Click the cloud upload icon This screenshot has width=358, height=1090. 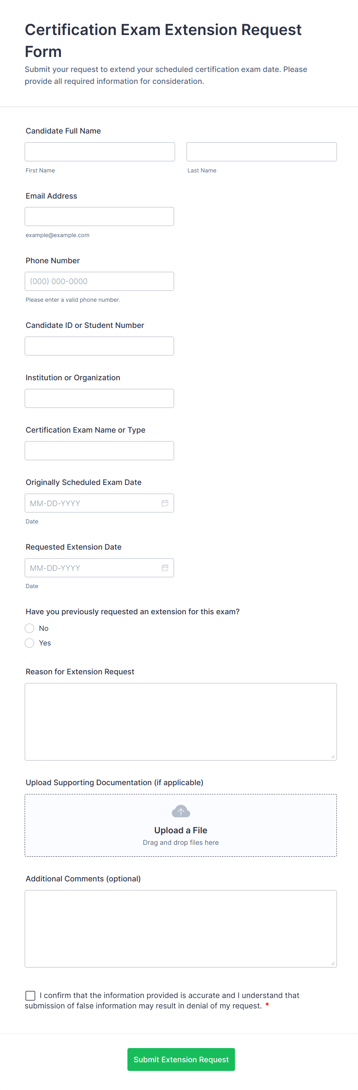coord(181,811)
